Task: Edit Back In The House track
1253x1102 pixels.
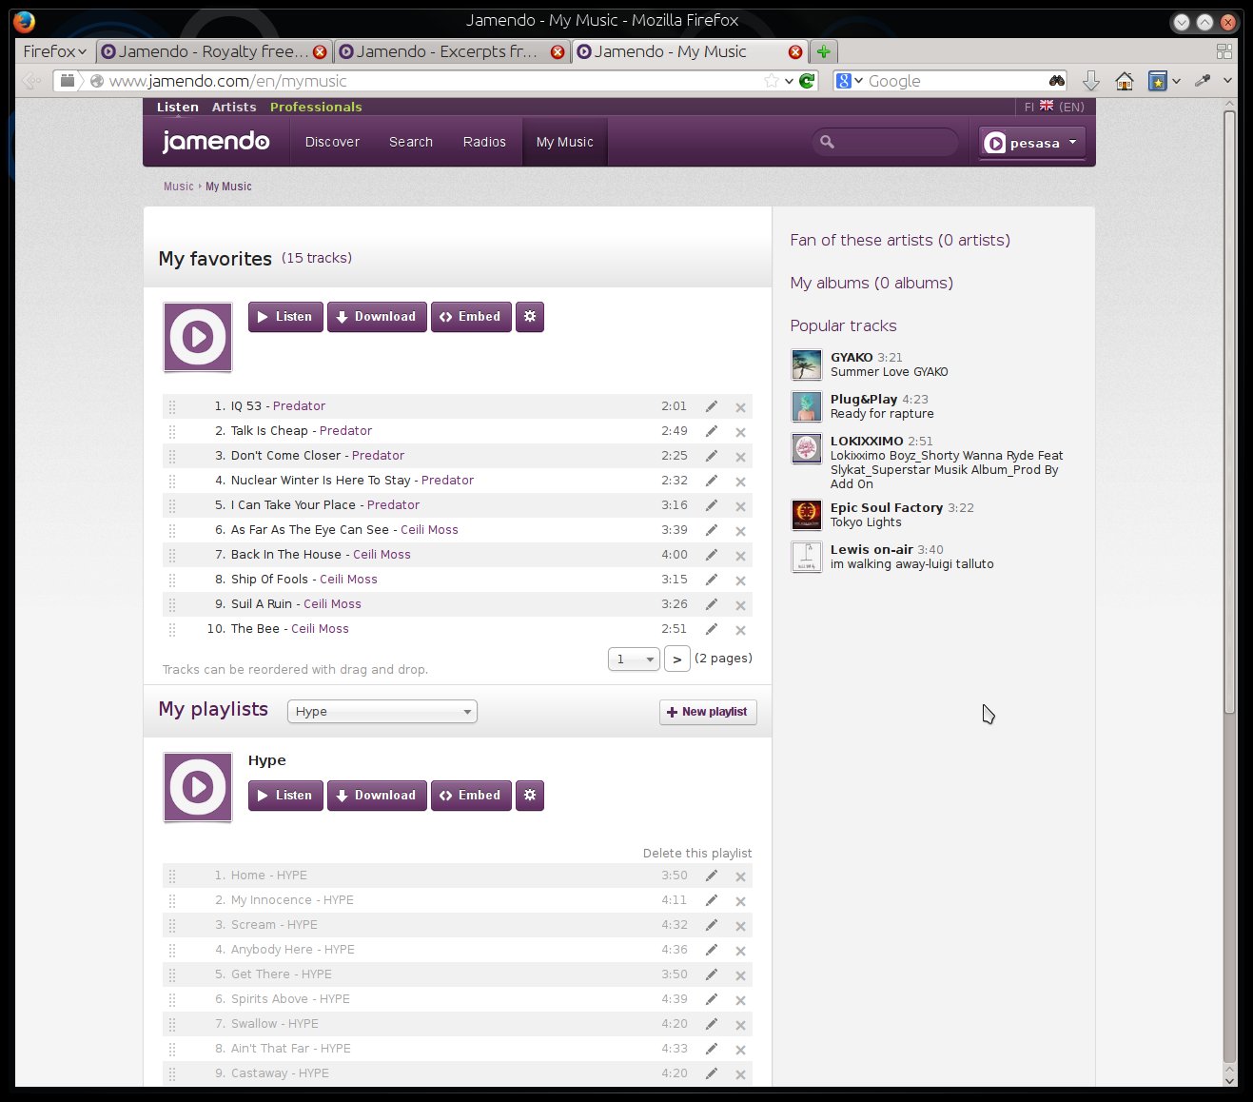Action: pyautogui.click(x=711, y=555)
